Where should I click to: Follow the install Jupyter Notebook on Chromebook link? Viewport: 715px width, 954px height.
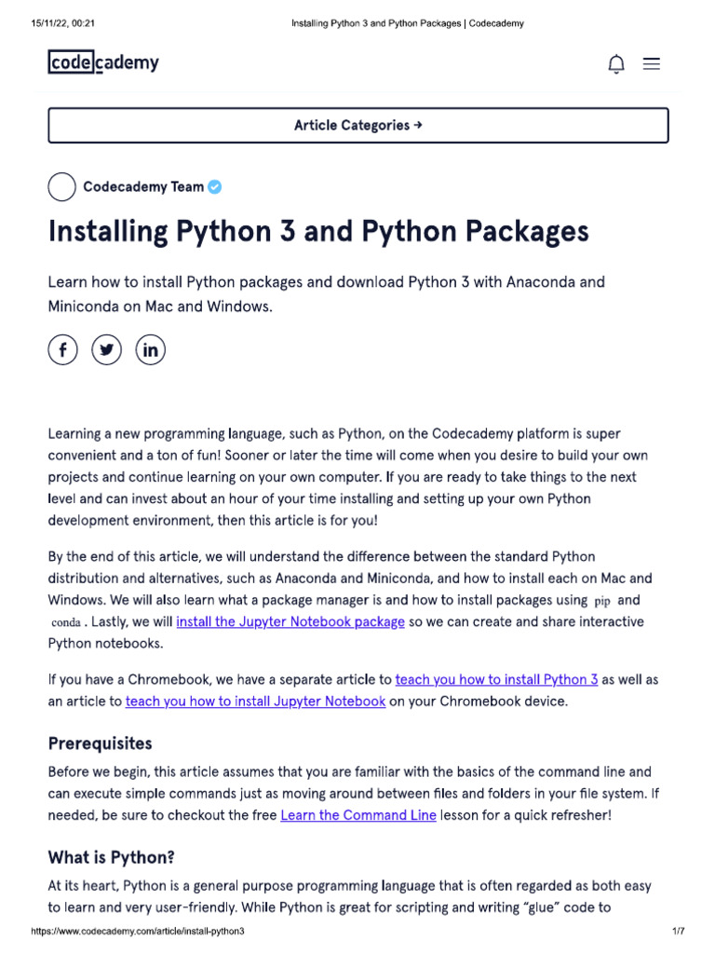click(x=255, y=701)
